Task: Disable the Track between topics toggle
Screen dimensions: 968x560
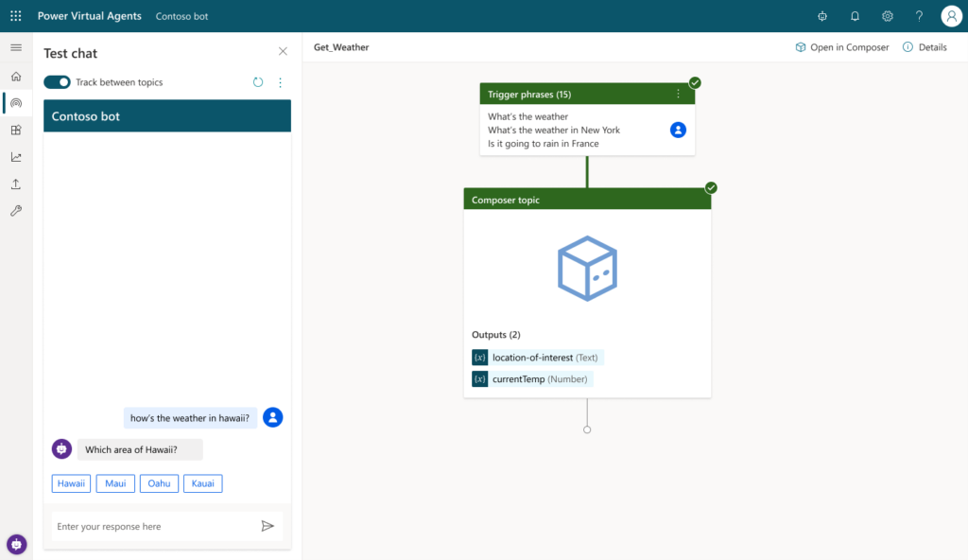Action: (x=57, y=82)
